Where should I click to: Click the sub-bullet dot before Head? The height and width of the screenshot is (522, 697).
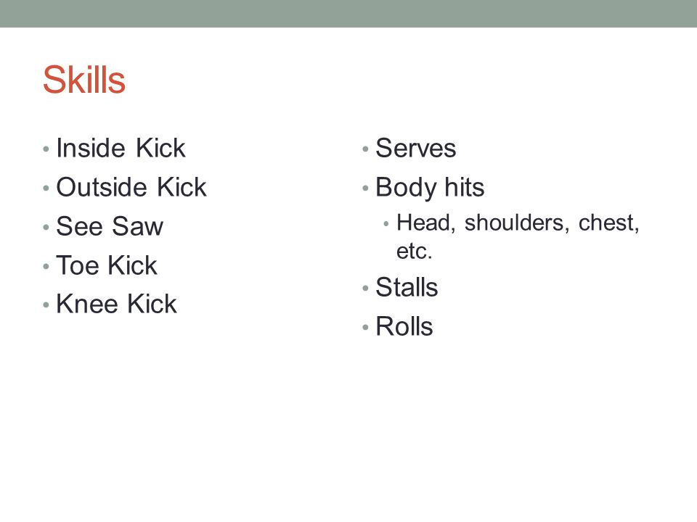pos(386,224)
